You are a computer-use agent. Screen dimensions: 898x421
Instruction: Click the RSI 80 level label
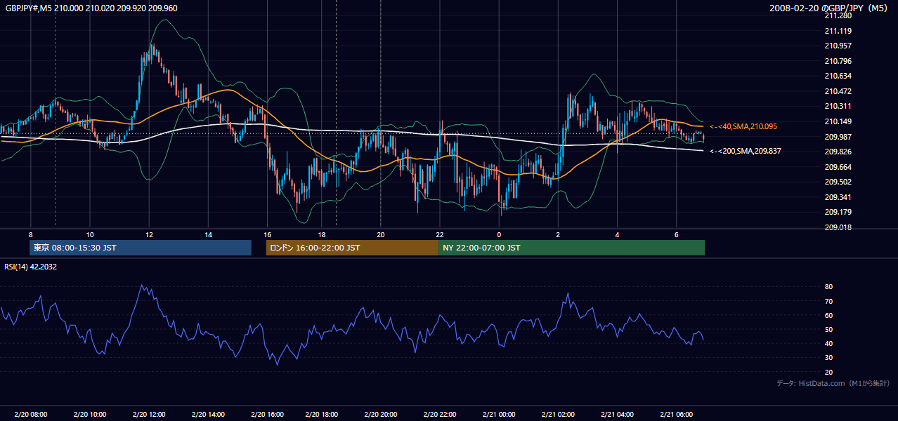pyautogui.click(x=829, y=287)
